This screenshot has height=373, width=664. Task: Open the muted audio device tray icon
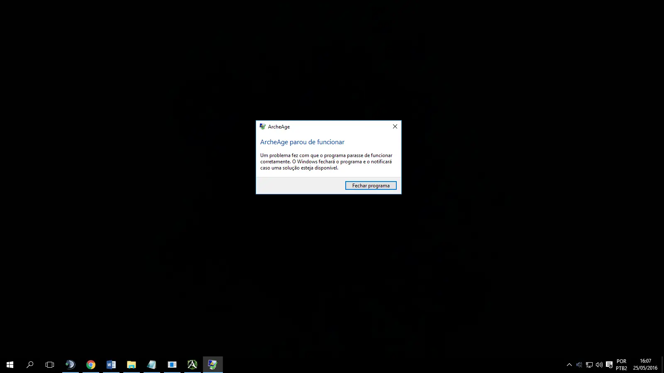click(579, 365)
